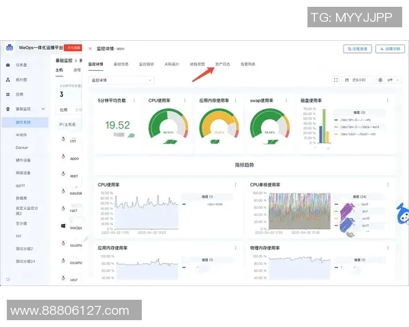The image size is (409, 327).
Task: Switch to 监控指标 tab
Action: (x=147, y=64)
